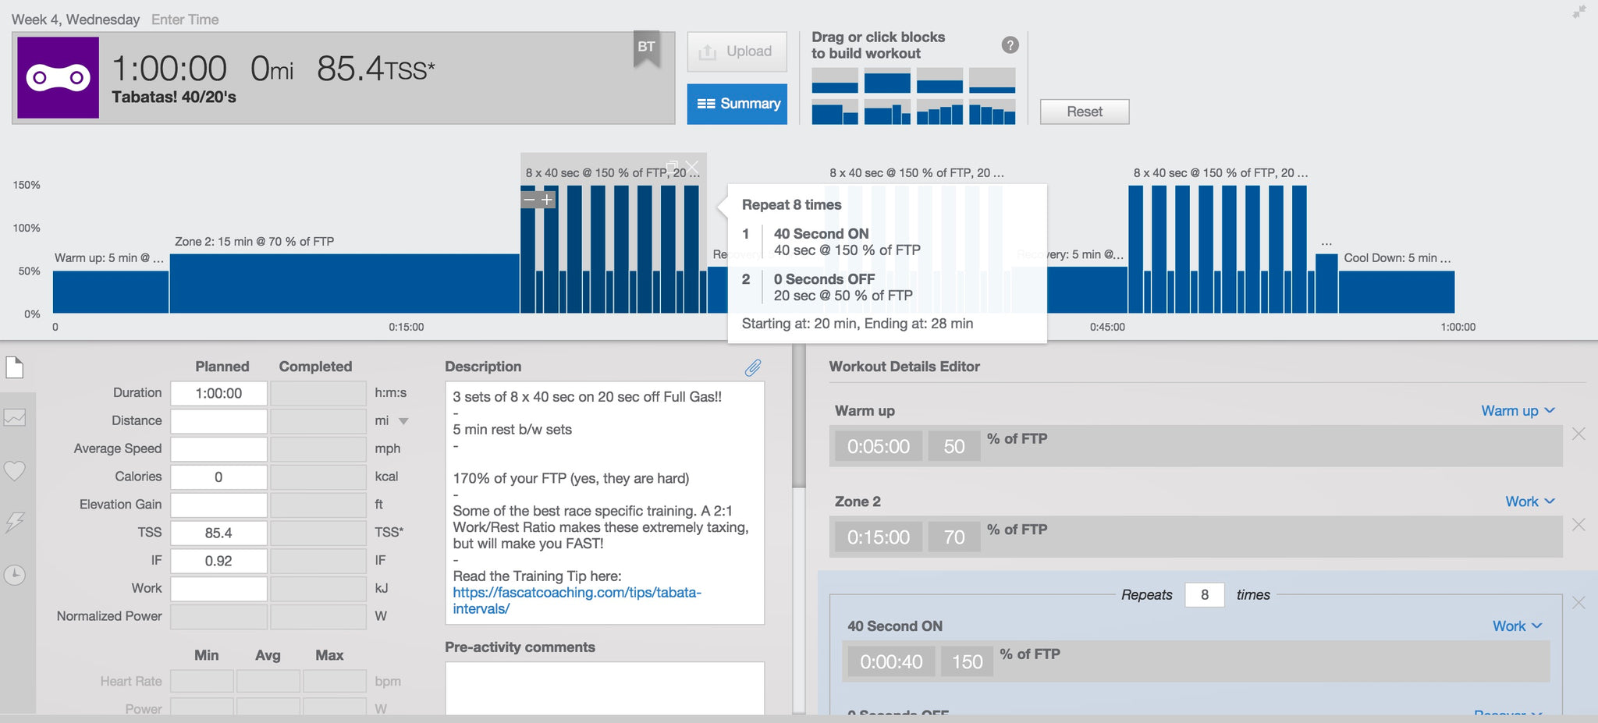Click the Upload button
This screenshot has width=1598, height=723.
tap(737, 51)
